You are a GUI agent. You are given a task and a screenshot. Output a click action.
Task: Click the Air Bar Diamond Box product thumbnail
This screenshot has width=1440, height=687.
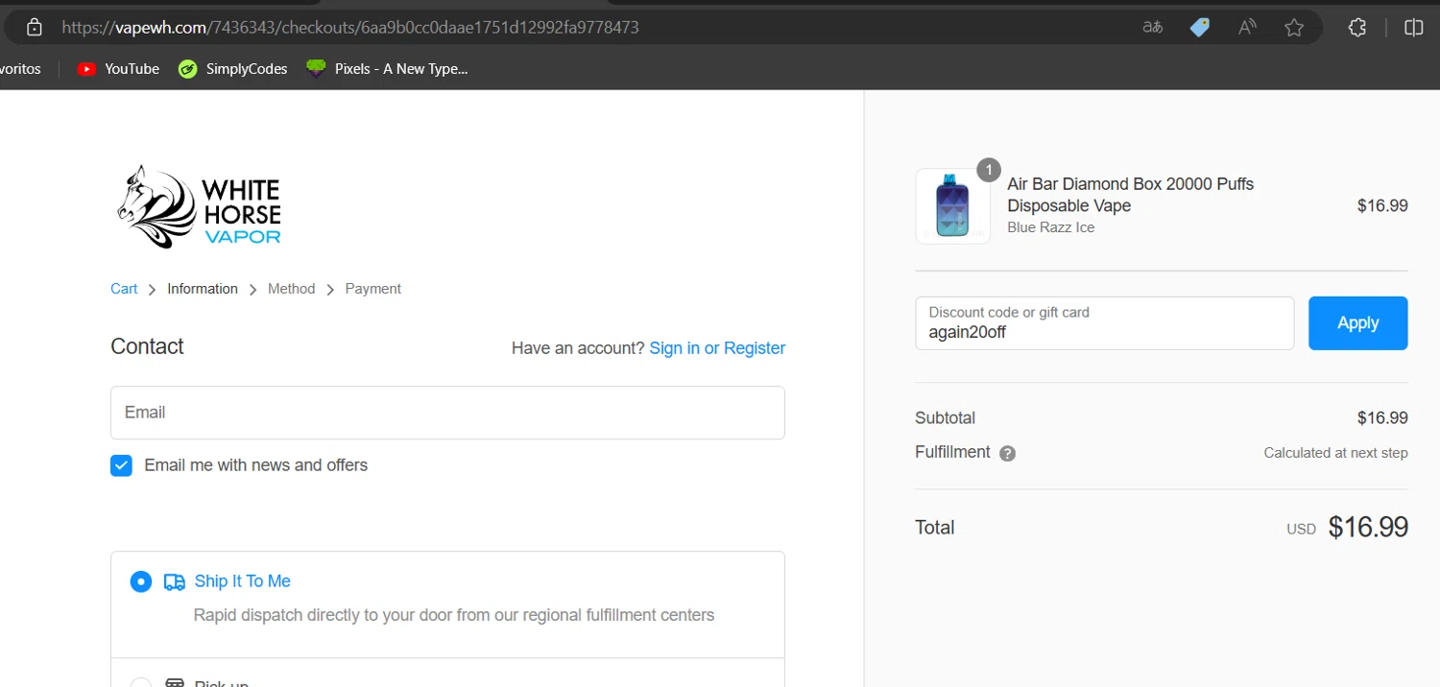[x=953, y=206]
